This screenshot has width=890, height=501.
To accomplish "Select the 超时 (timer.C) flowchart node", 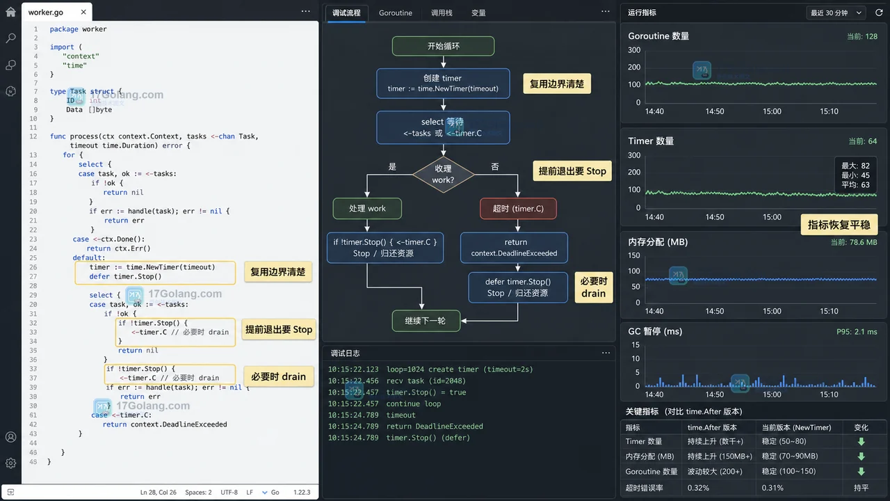I will pos(518,208).
